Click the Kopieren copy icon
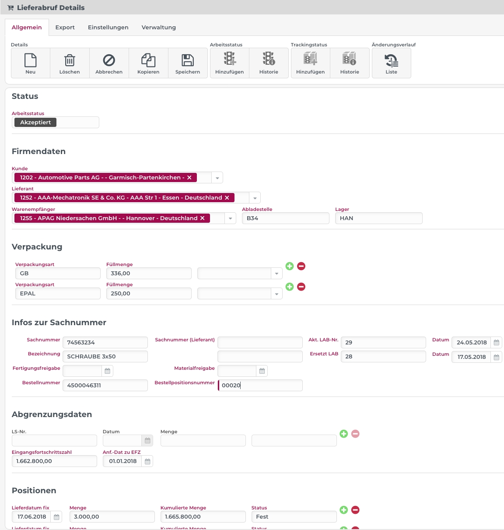 point(148,60)
